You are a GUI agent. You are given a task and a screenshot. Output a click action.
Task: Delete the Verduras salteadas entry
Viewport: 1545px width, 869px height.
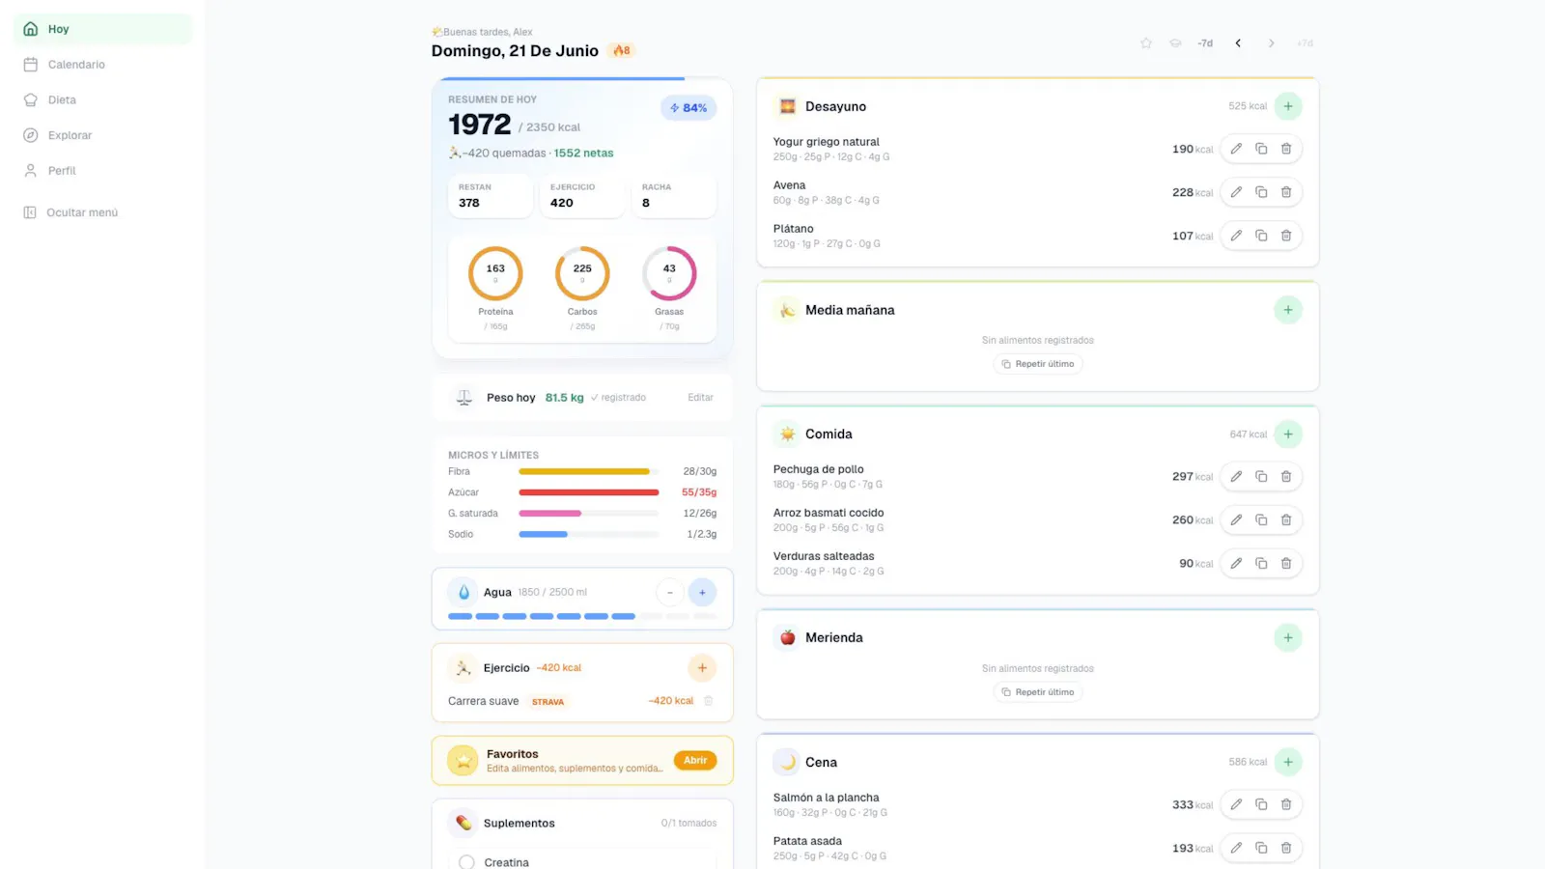coord(1286,564)
